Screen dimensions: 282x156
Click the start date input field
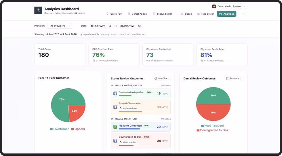[x=101, y=26]
